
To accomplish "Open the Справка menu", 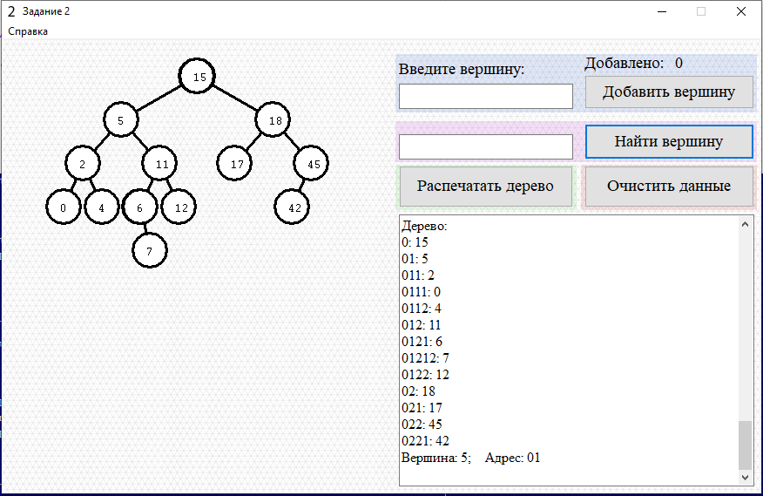I will click(28, 31).
